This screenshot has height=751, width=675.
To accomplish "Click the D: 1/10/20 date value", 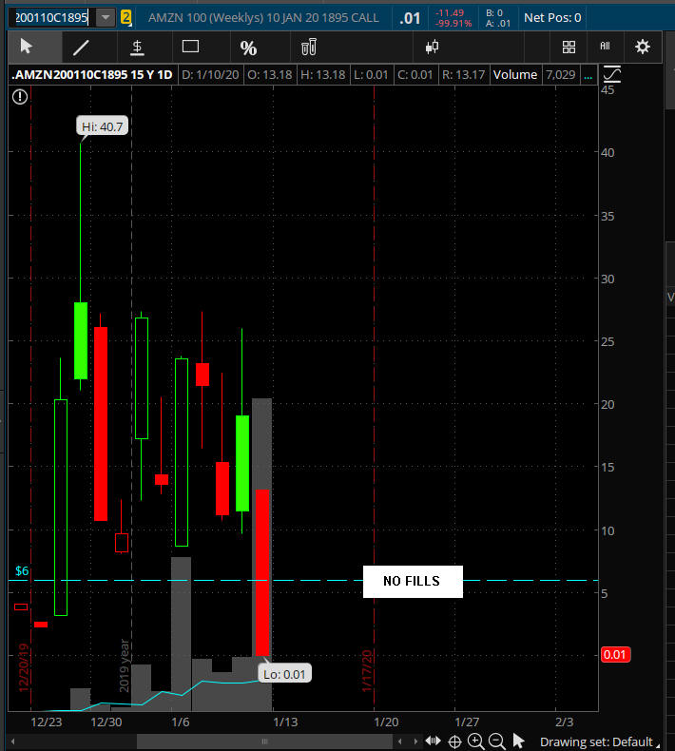I will point(210,75).
